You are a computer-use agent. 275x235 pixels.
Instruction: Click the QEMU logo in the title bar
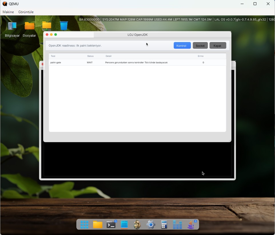pos(5,4)
